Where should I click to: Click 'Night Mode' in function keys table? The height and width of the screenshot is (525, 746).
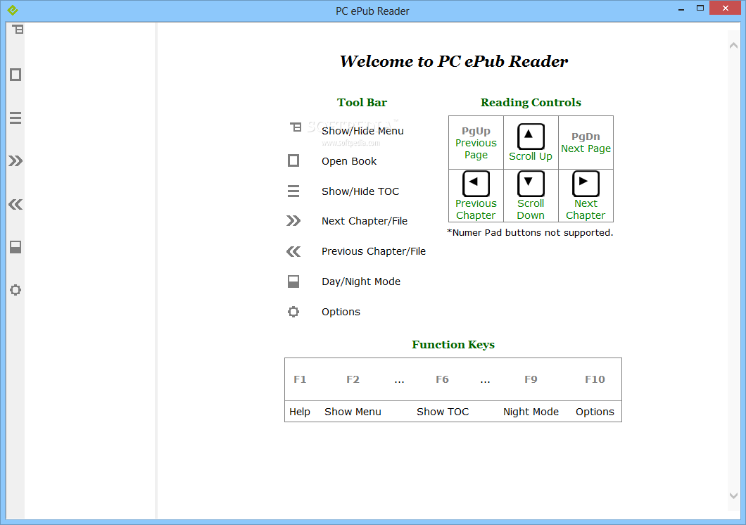click(531, 412)
